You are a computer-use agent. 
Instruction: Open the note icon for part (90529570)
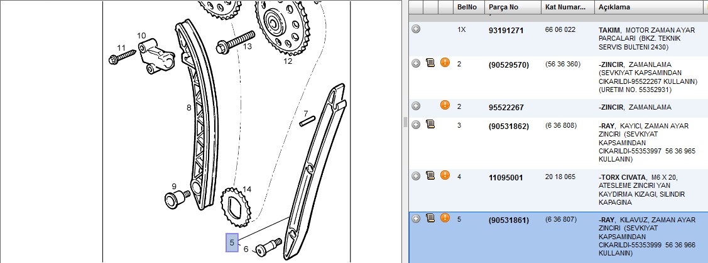430,63
